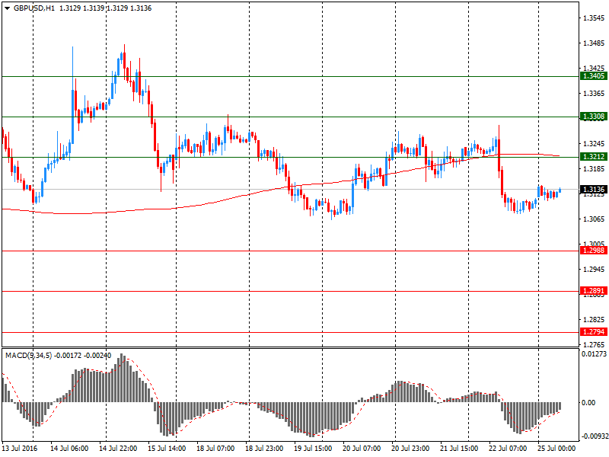Click the 20 Jul 07:00 time label
Viewport: 609px width, 457px height.
(362, 448)
